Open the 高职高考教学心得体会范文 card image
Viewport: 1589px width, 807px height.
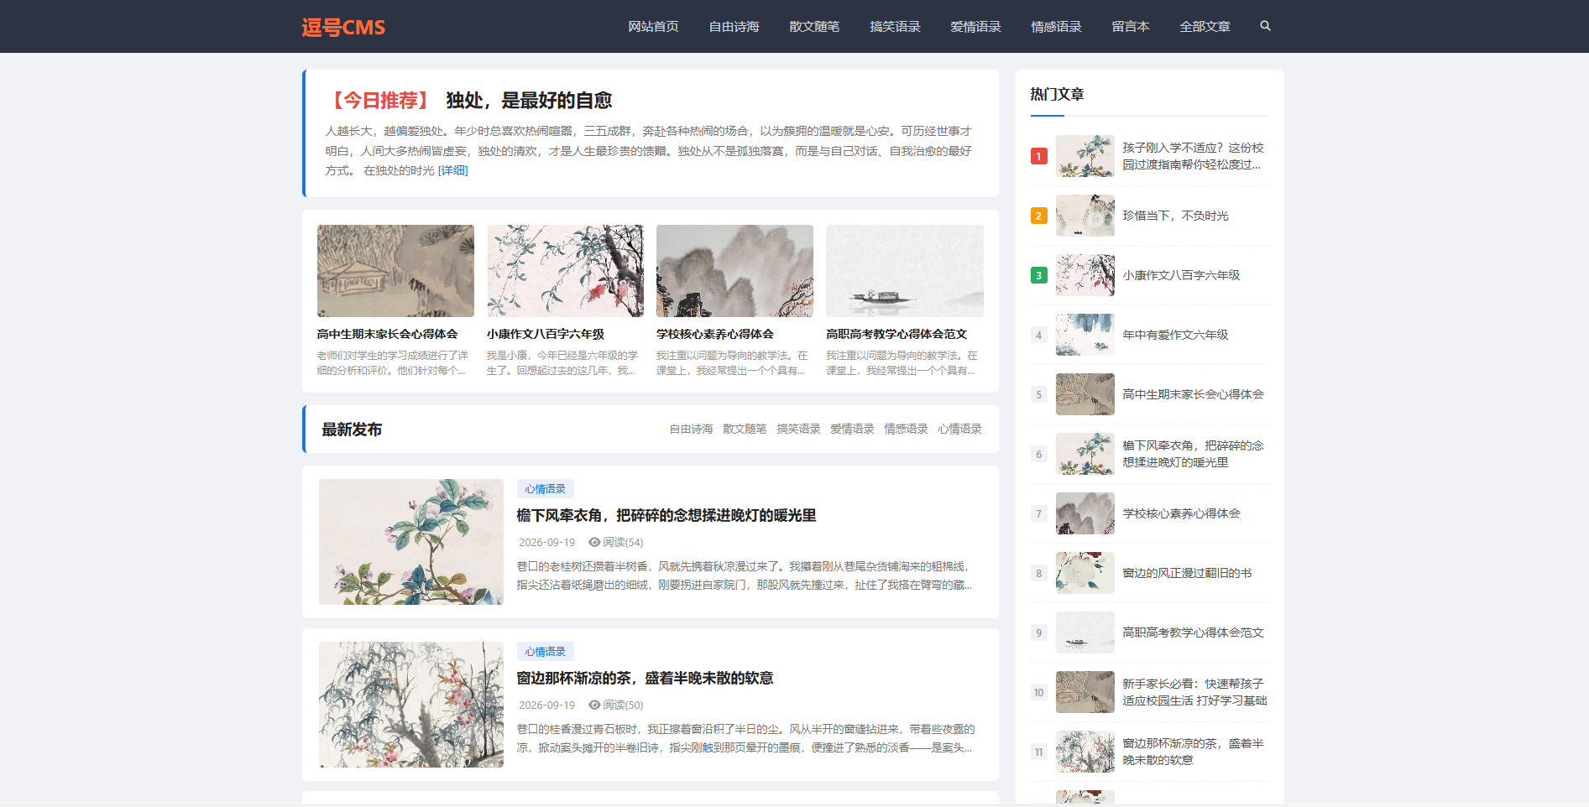point(905,271)
